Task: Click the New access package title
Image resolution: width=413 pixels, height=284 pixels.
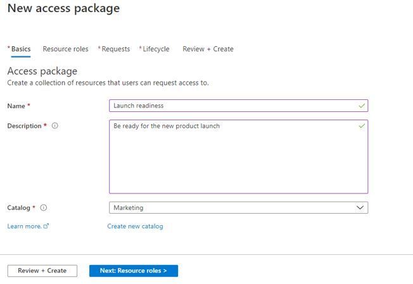Action: [64, 8]
